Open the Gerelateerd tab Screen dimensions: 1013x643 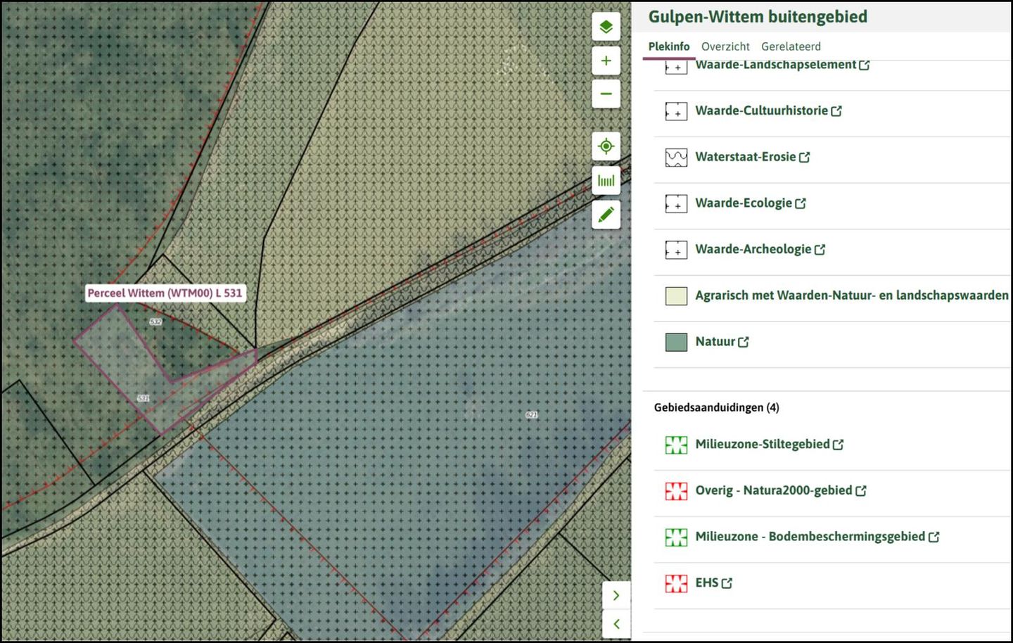pyautogui.click(x=791, y=46)
